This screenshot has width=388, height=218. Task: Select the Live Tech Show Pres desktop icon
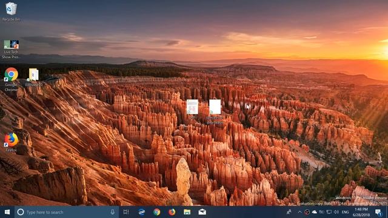point(11,49)
